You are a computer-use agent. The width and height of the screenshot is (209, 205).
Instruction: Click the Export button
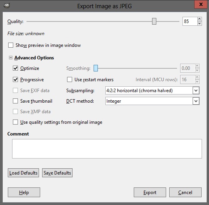click(x=150, y=193)
